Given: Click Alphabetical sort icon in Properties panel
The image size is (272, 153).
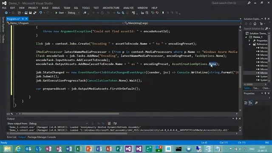Looking at the screenshot, I should click(x=251, y=103).
